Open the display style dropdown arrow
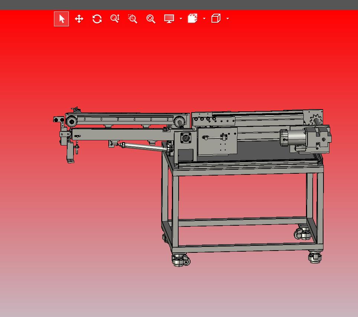Image resolution: width=358 pixels, height=317 pixels. (181, 19)
